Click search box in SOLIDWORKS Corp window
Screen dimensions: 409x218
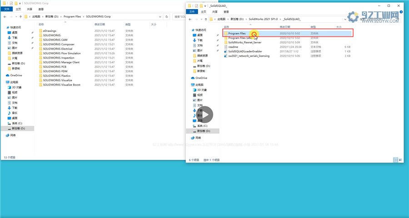(179, 16)
